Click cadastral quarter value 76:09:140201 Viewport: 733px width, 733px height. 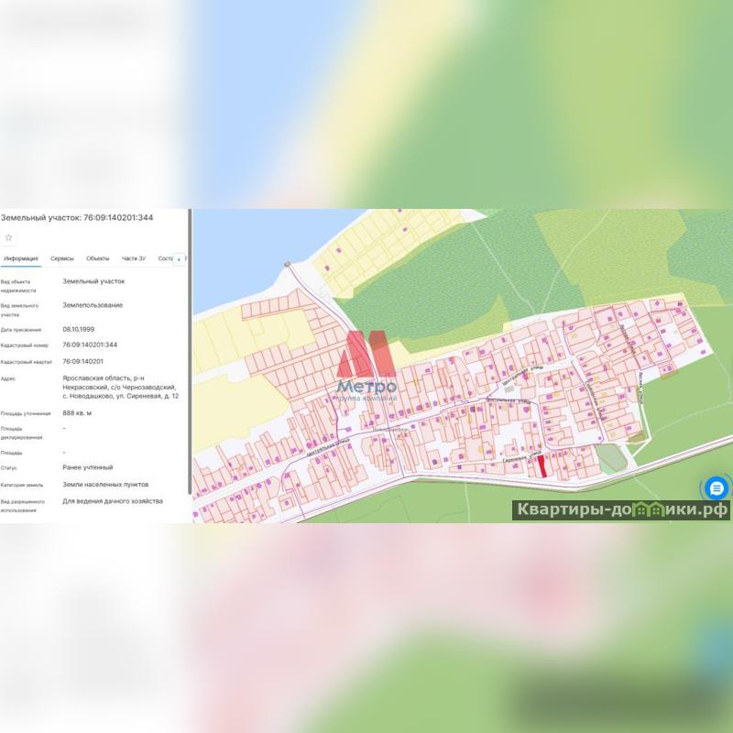coord(89,361)
